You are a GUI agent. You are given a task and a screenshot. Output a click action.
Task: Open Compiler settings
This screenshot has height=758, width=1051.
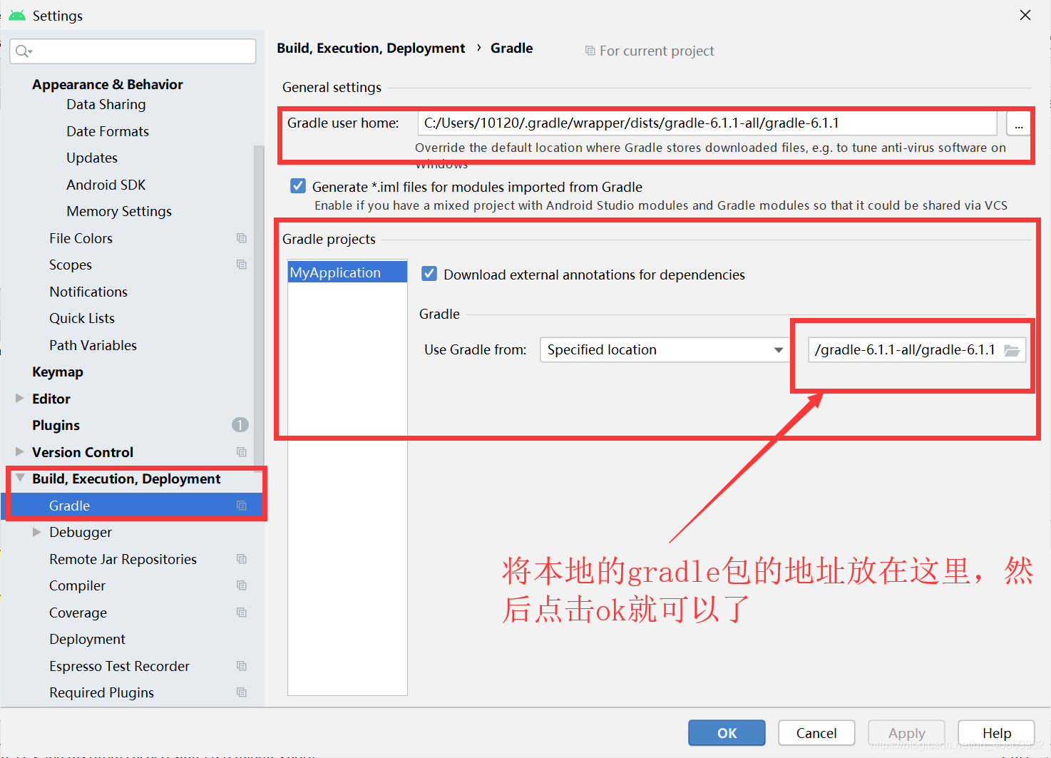77,585
